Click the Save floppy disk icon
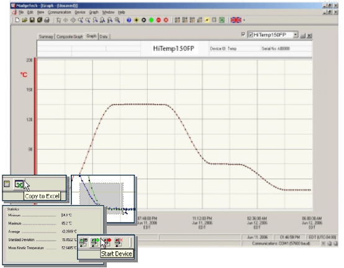The width and height of the screenshot is (344, 268). [32, 21]
